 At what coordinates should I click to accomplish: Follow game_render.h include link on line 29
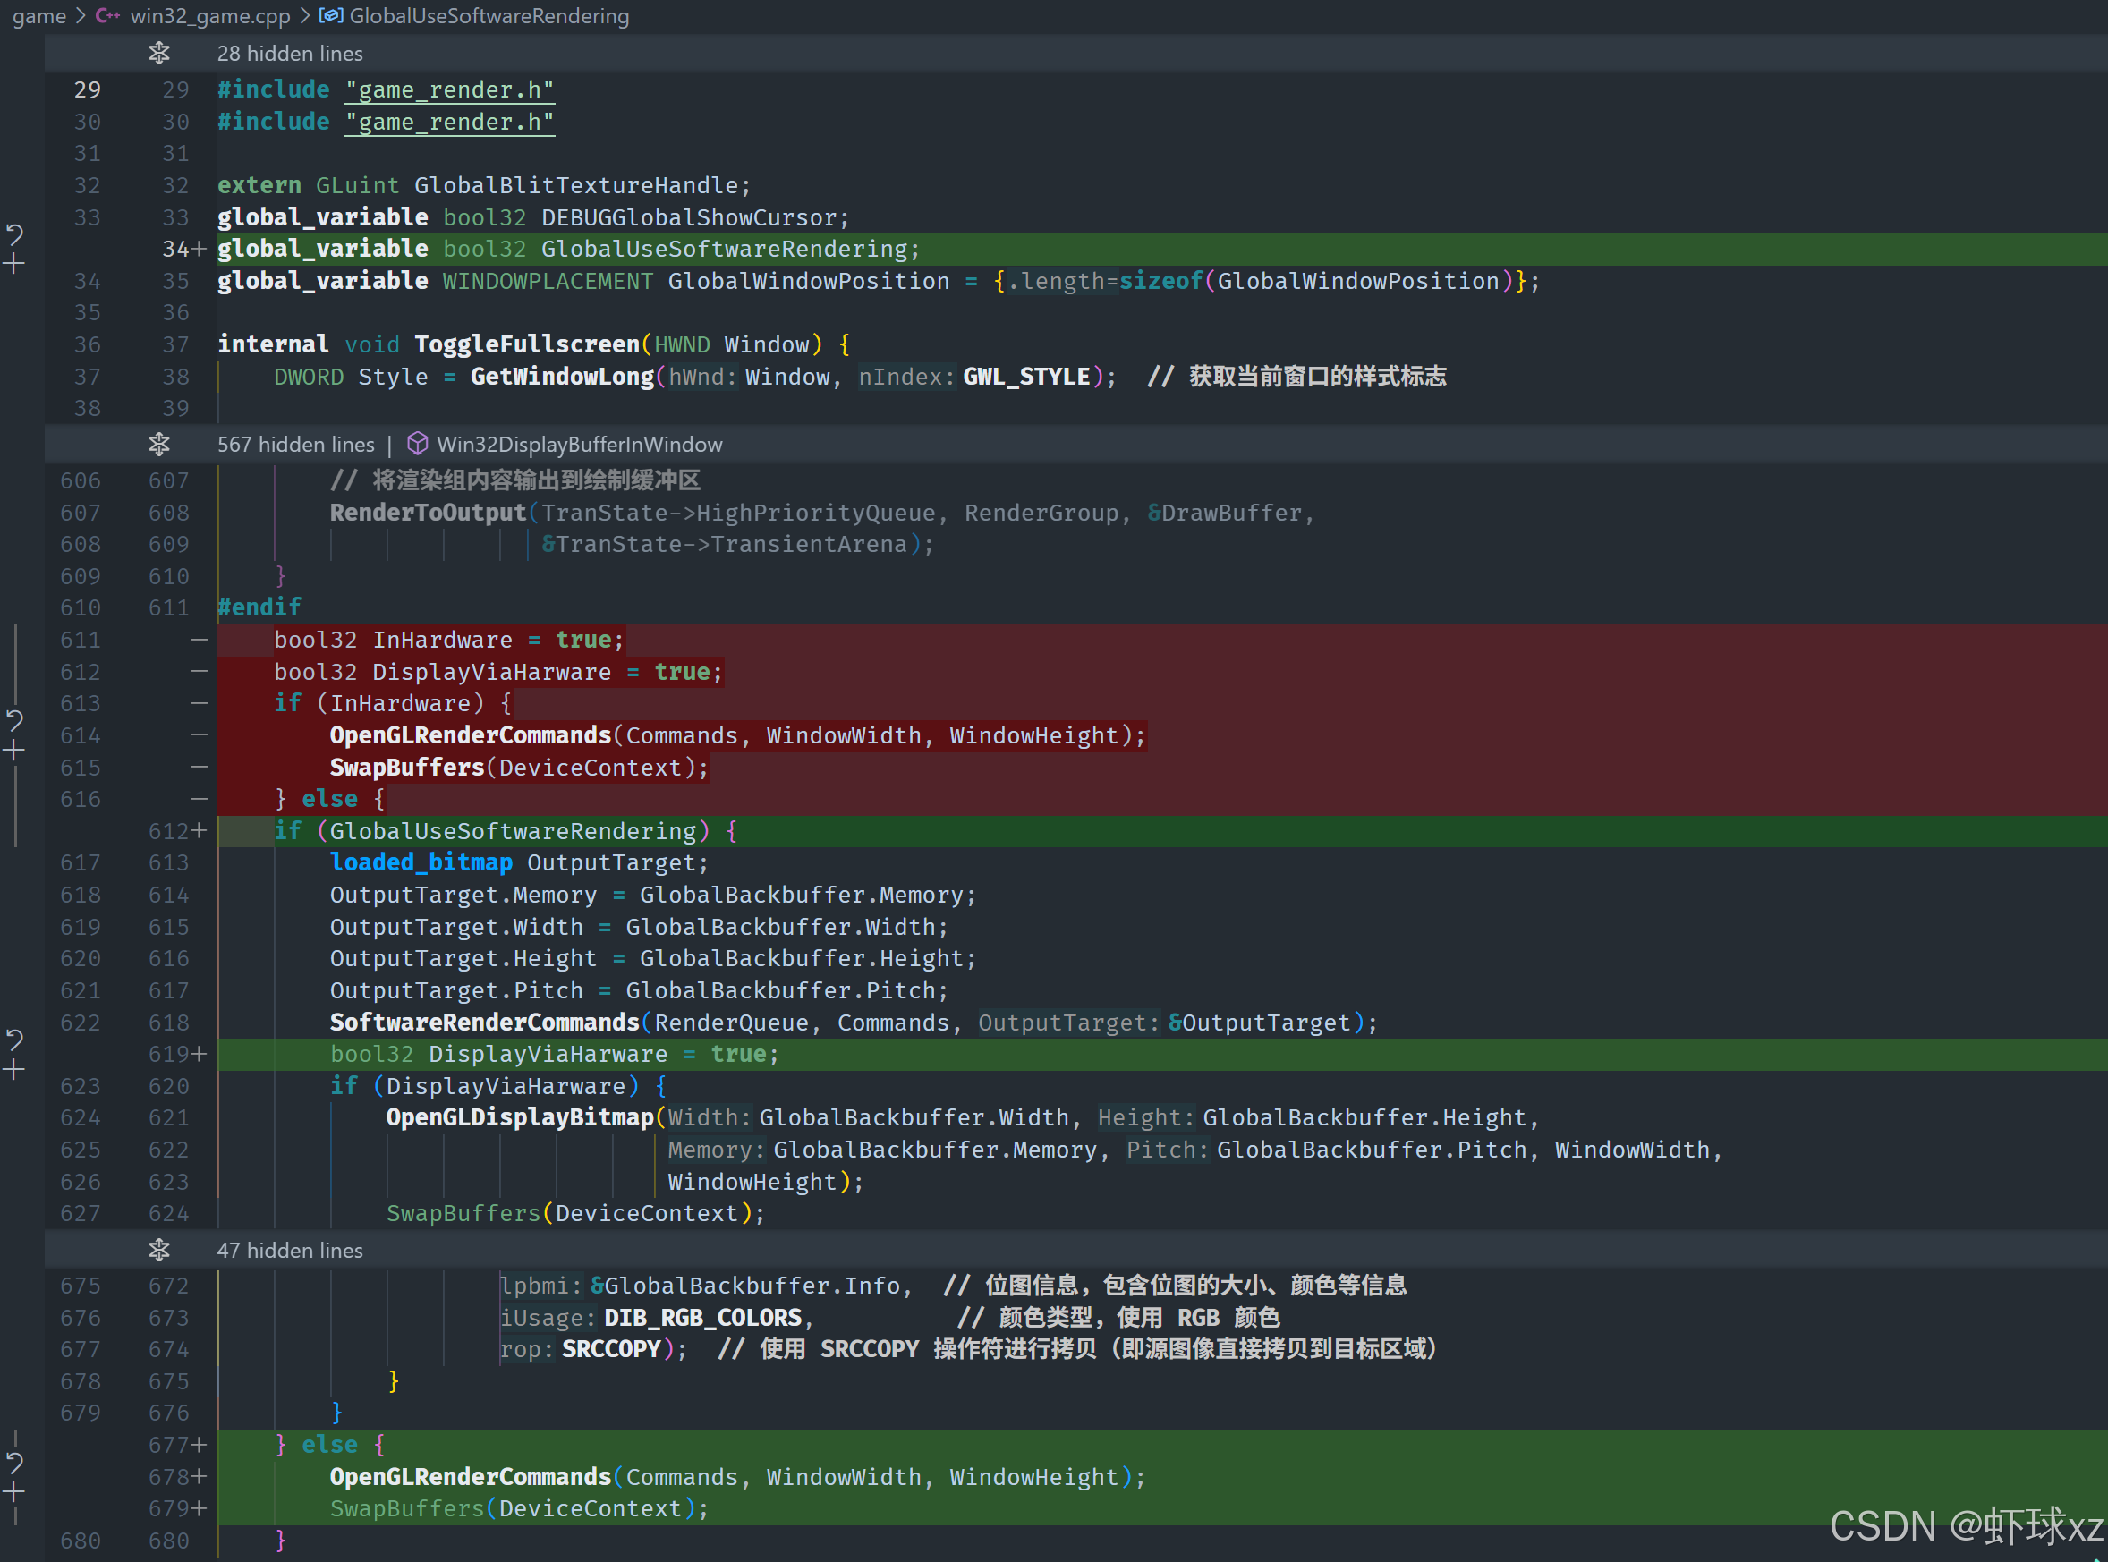click(449, 89)
